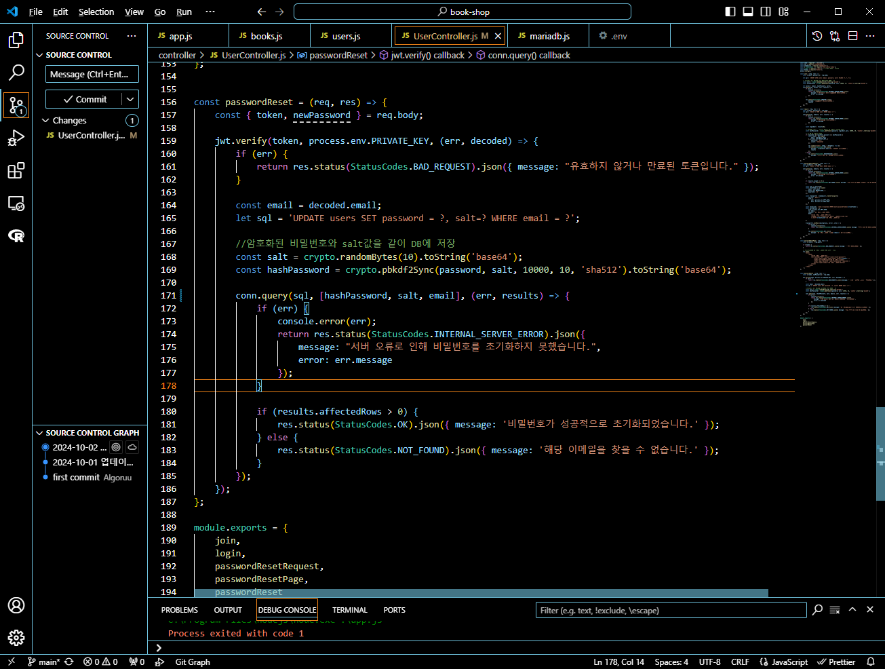Open the R extension view icon
Screen dimensions: 885x669
click(16, 235)
